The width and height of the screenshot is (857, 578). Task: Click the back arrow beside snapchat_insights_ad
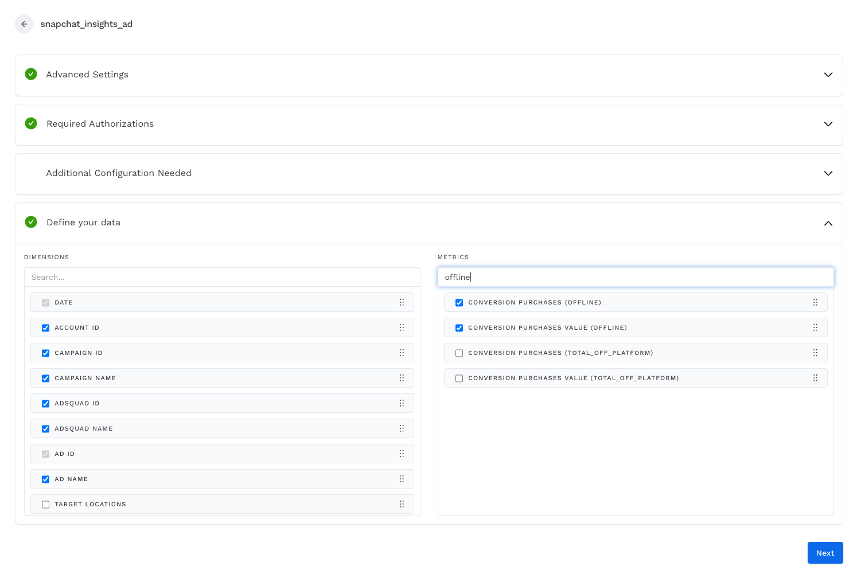pos(24,24)
